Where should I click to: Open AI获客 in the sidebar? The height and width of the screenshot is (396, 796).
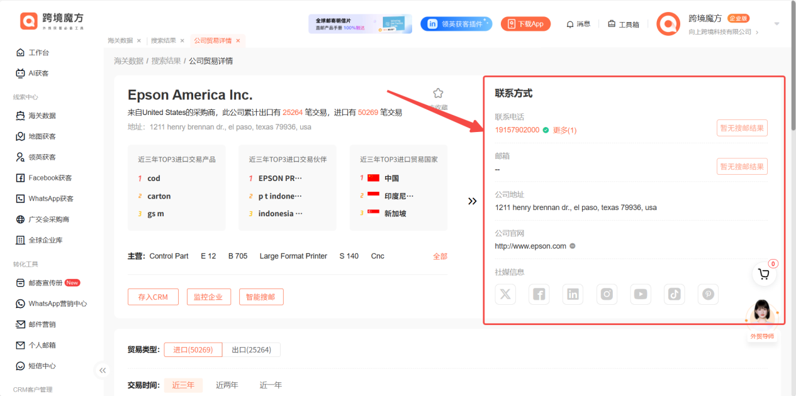point(33,74)
